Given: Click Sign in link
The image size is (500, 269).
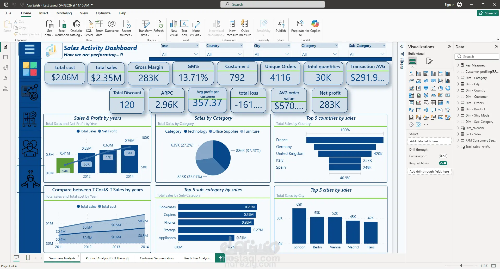Looking at the screenshot, I should tap(449, 4).
